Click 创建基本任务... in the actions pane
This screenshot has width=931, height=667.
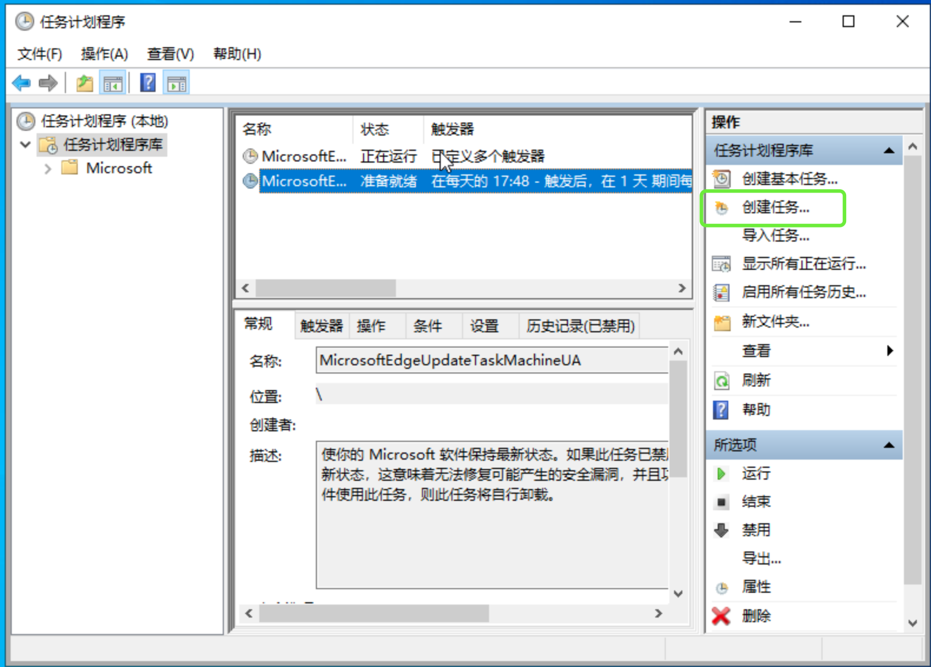(x=790, y=179)
